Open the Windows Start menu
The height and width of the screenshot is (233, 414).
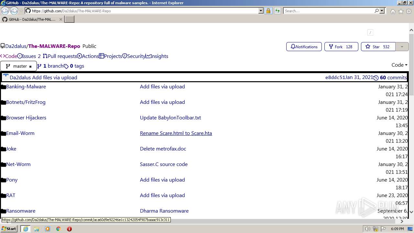click(x=9, y=228)
